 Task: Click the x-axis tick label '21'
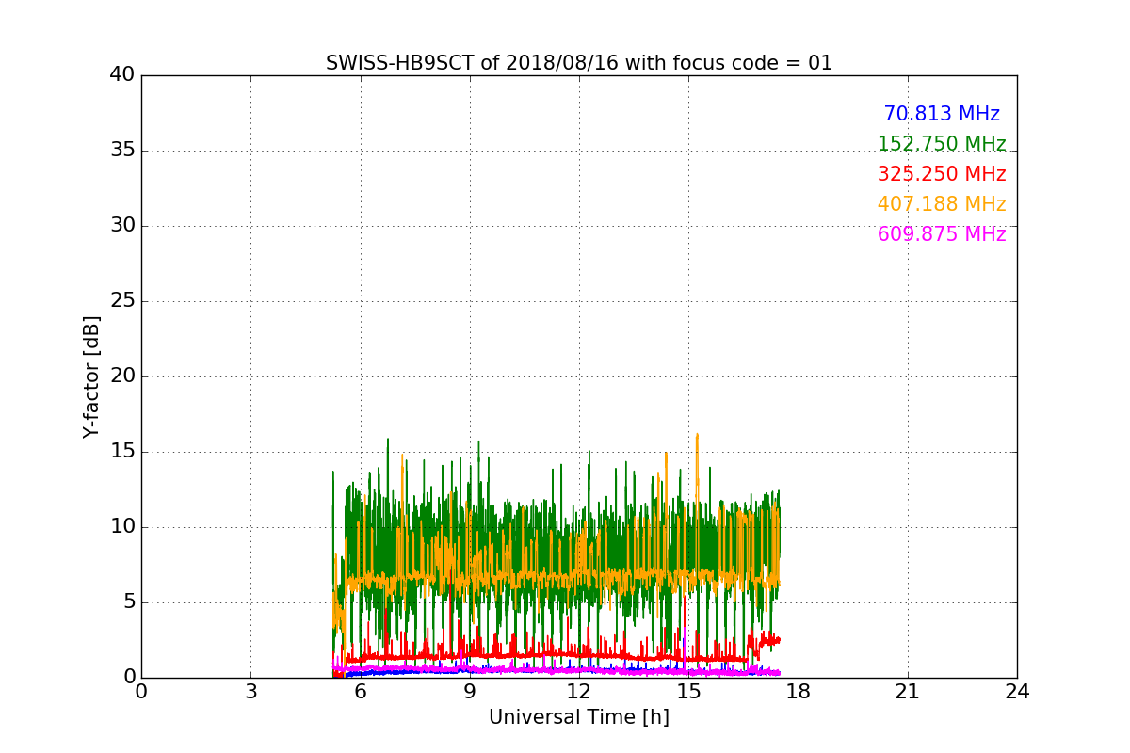(908, 692)
